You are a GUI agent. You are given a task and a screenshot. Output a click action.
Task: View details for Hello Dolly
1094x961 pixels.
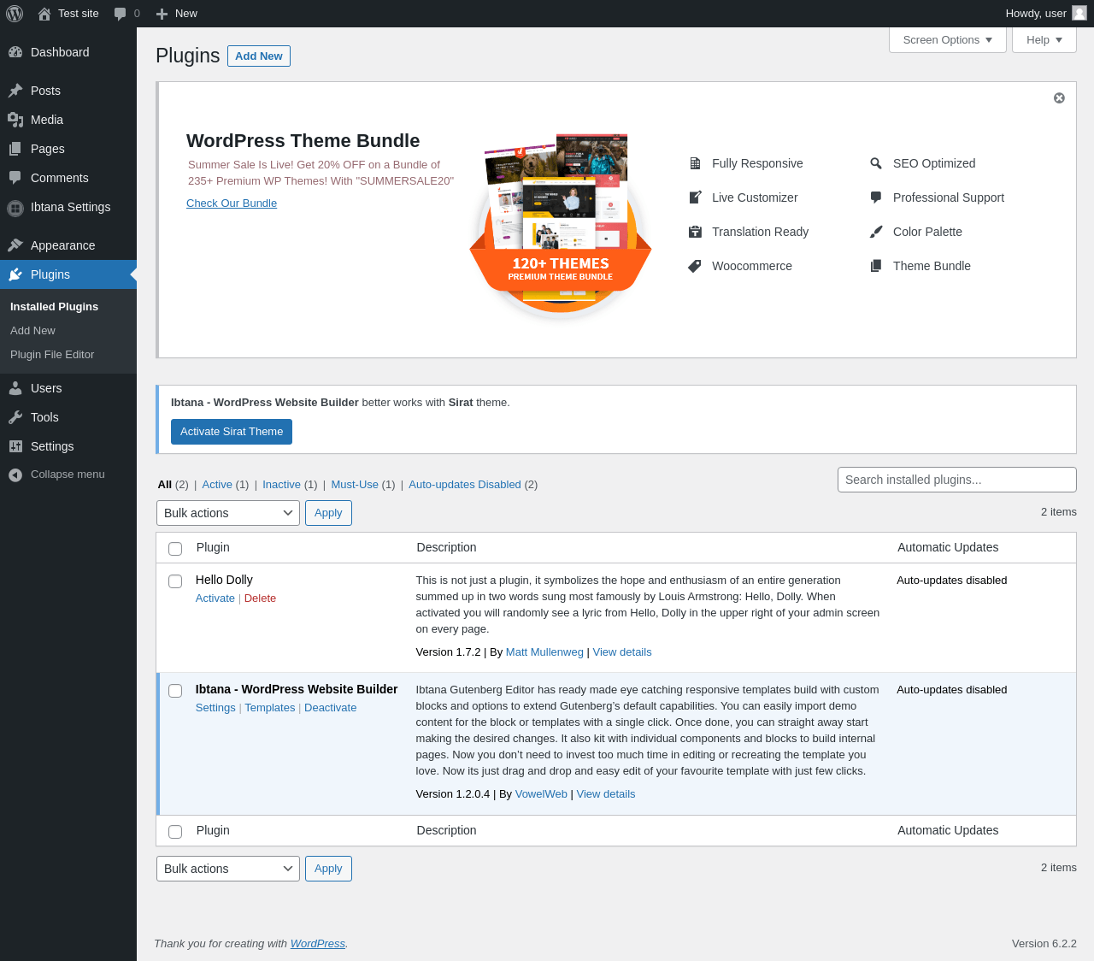click(622, 652)
